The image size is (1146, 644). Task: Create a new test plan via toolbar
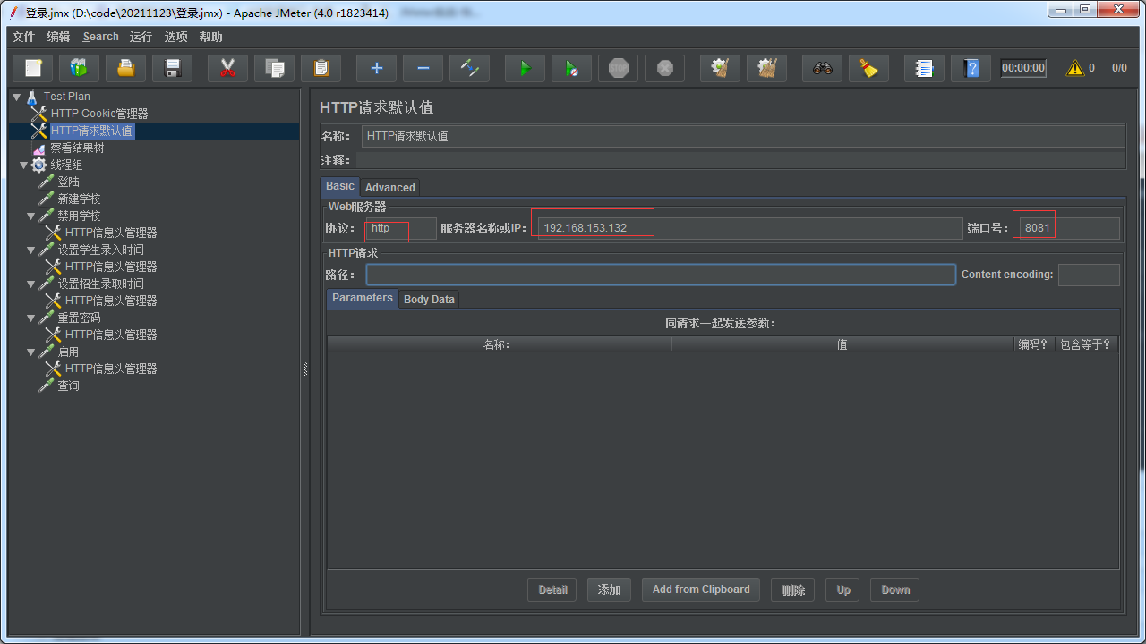33,68
